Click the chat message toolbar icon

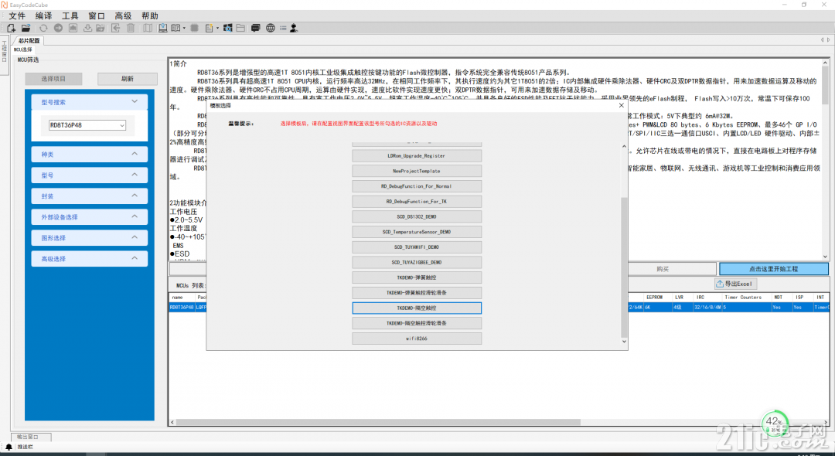256,28
